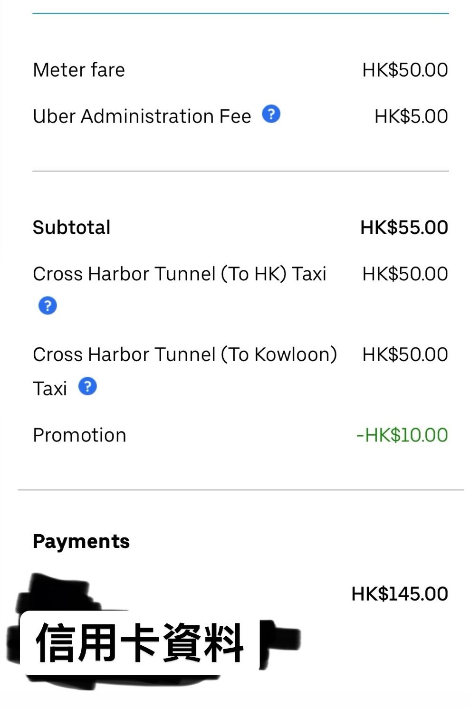Tap help icon next to Kowloon tunnel Taxi

[x=87, y=387]
